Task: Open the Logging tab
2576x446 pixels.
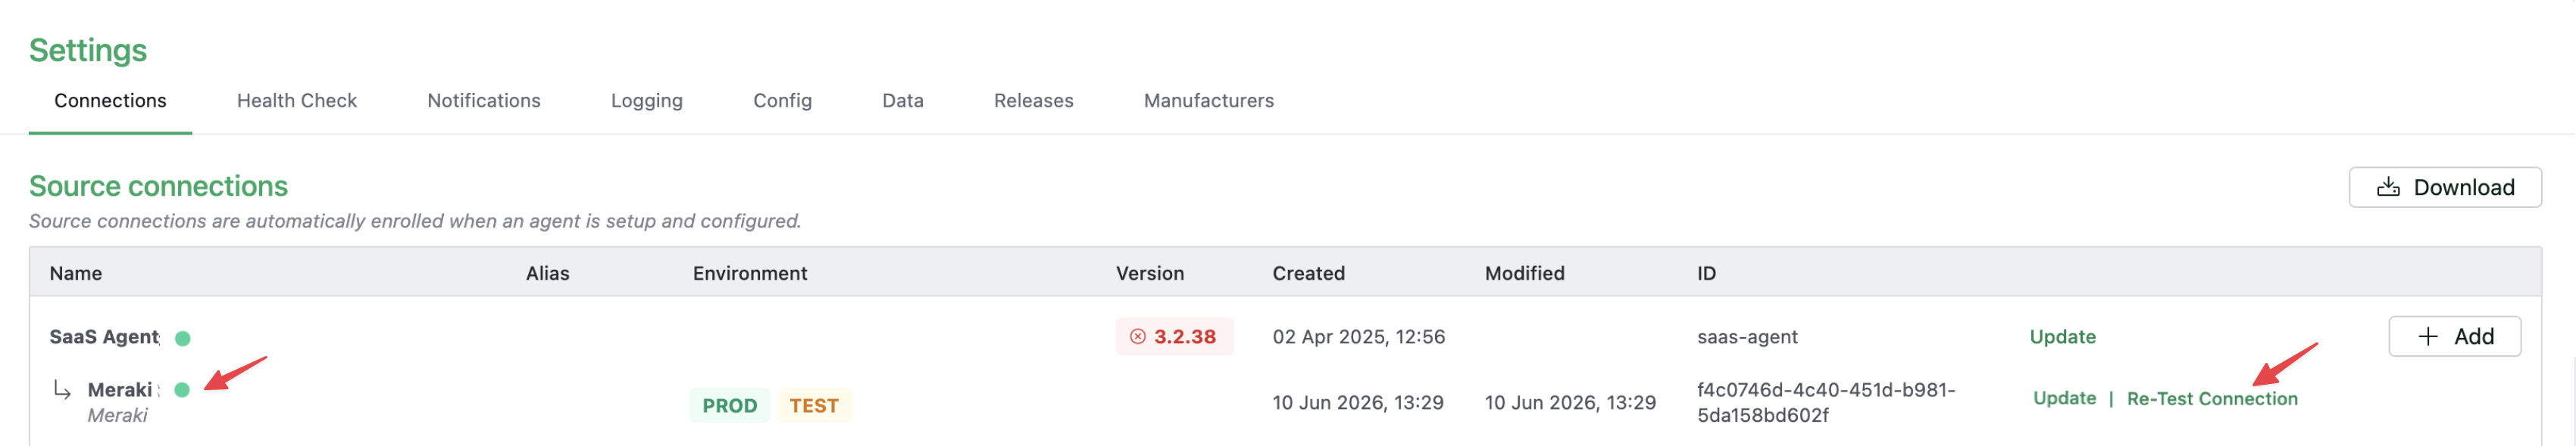Action: pyautogui.click(x=647, y=101)
